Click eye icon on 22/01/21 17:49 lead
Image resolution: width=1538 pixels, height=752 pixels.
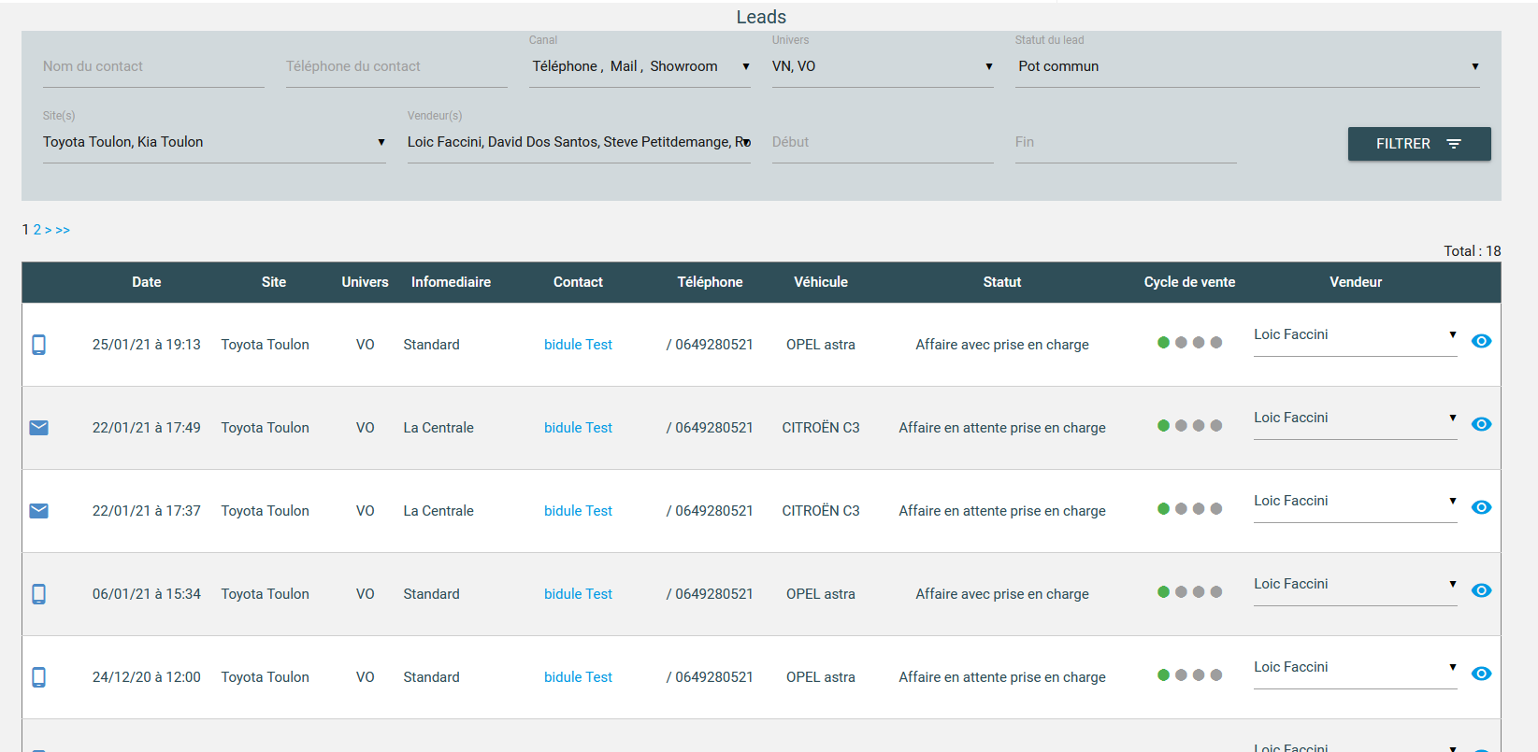1481,424
